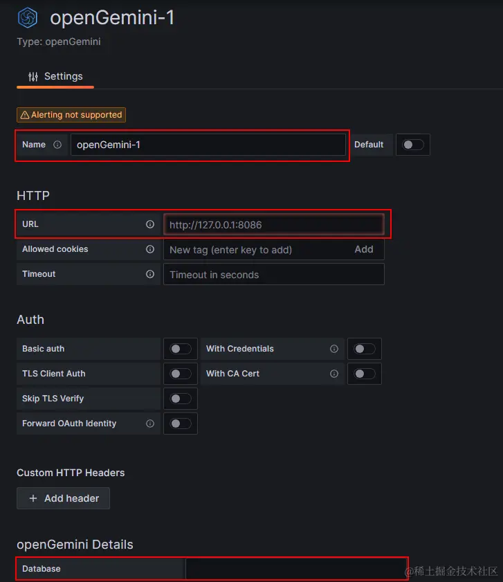This screenshot has width=503, height=582.
Task: Click the Default label
Action: [x=369, y=145]
